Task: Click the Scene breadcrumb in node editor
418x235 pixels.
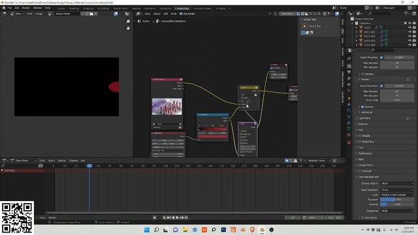Action: pos(146,22)
